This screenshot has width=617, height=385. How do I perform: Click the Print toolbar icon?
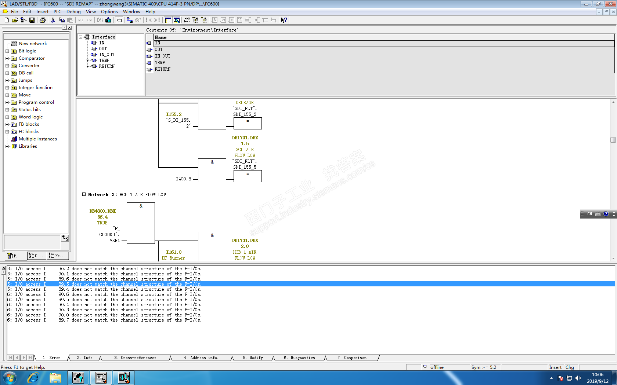[x=43, y=20]
